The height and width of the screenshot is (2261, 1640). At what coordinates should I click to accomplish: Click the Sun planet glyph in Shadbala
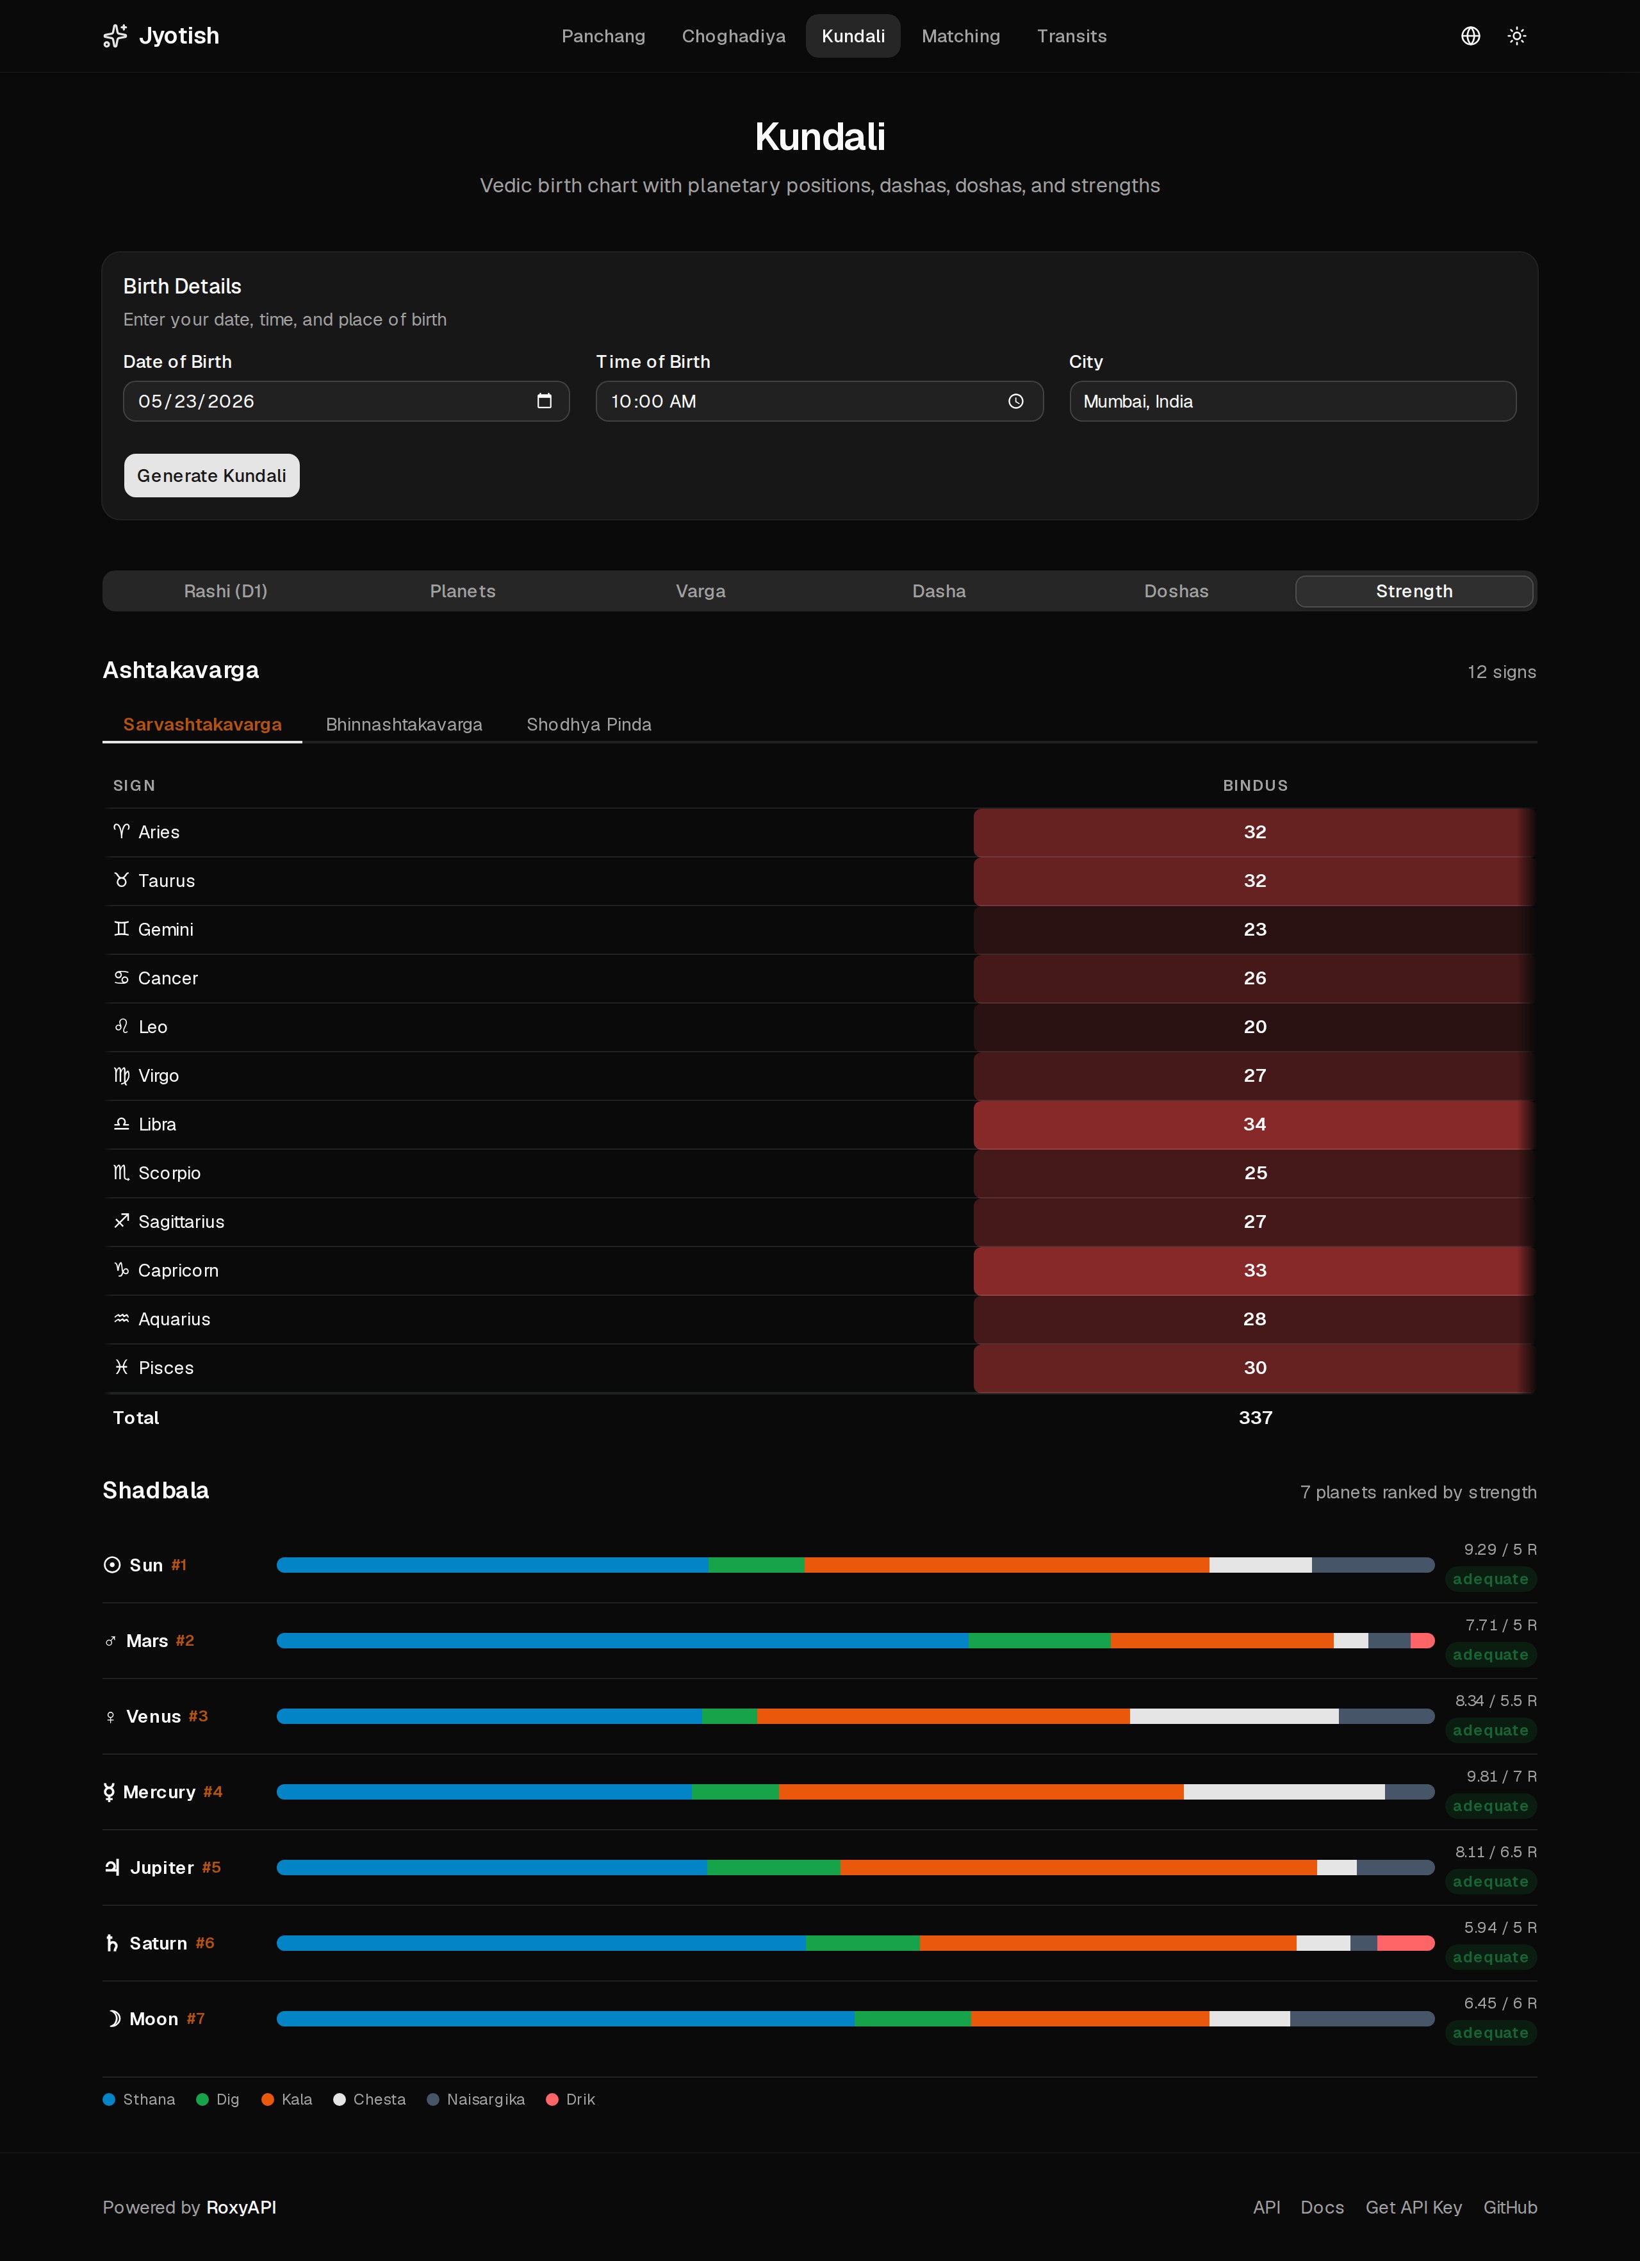(x=111, y=1565)
